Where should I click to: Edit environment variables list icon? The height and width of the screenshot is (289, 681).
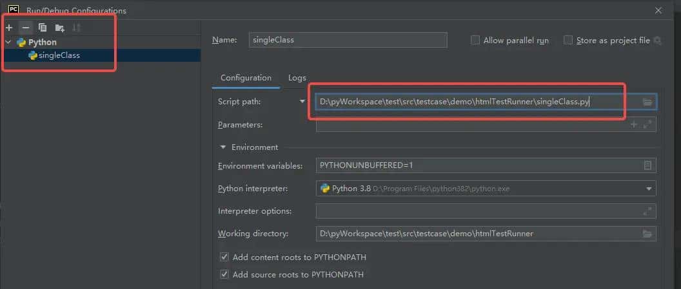tap(647, 165)
